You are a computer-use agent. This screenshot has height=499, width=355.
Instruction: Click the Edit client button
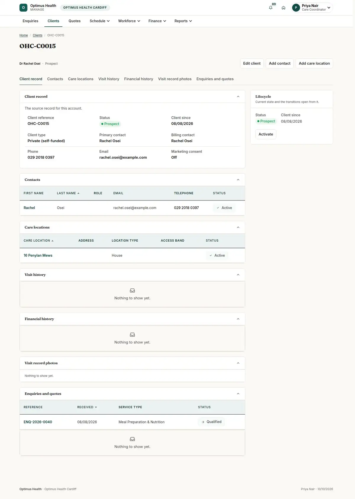click(x=252, y=63)
